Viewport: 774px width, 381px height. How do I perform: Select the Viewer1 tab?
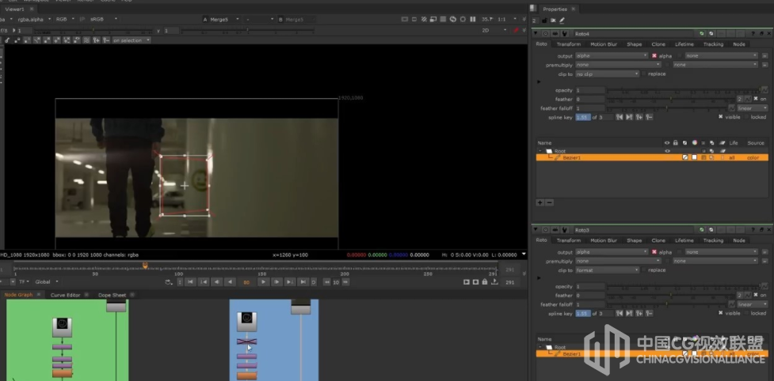click(15, 9)
